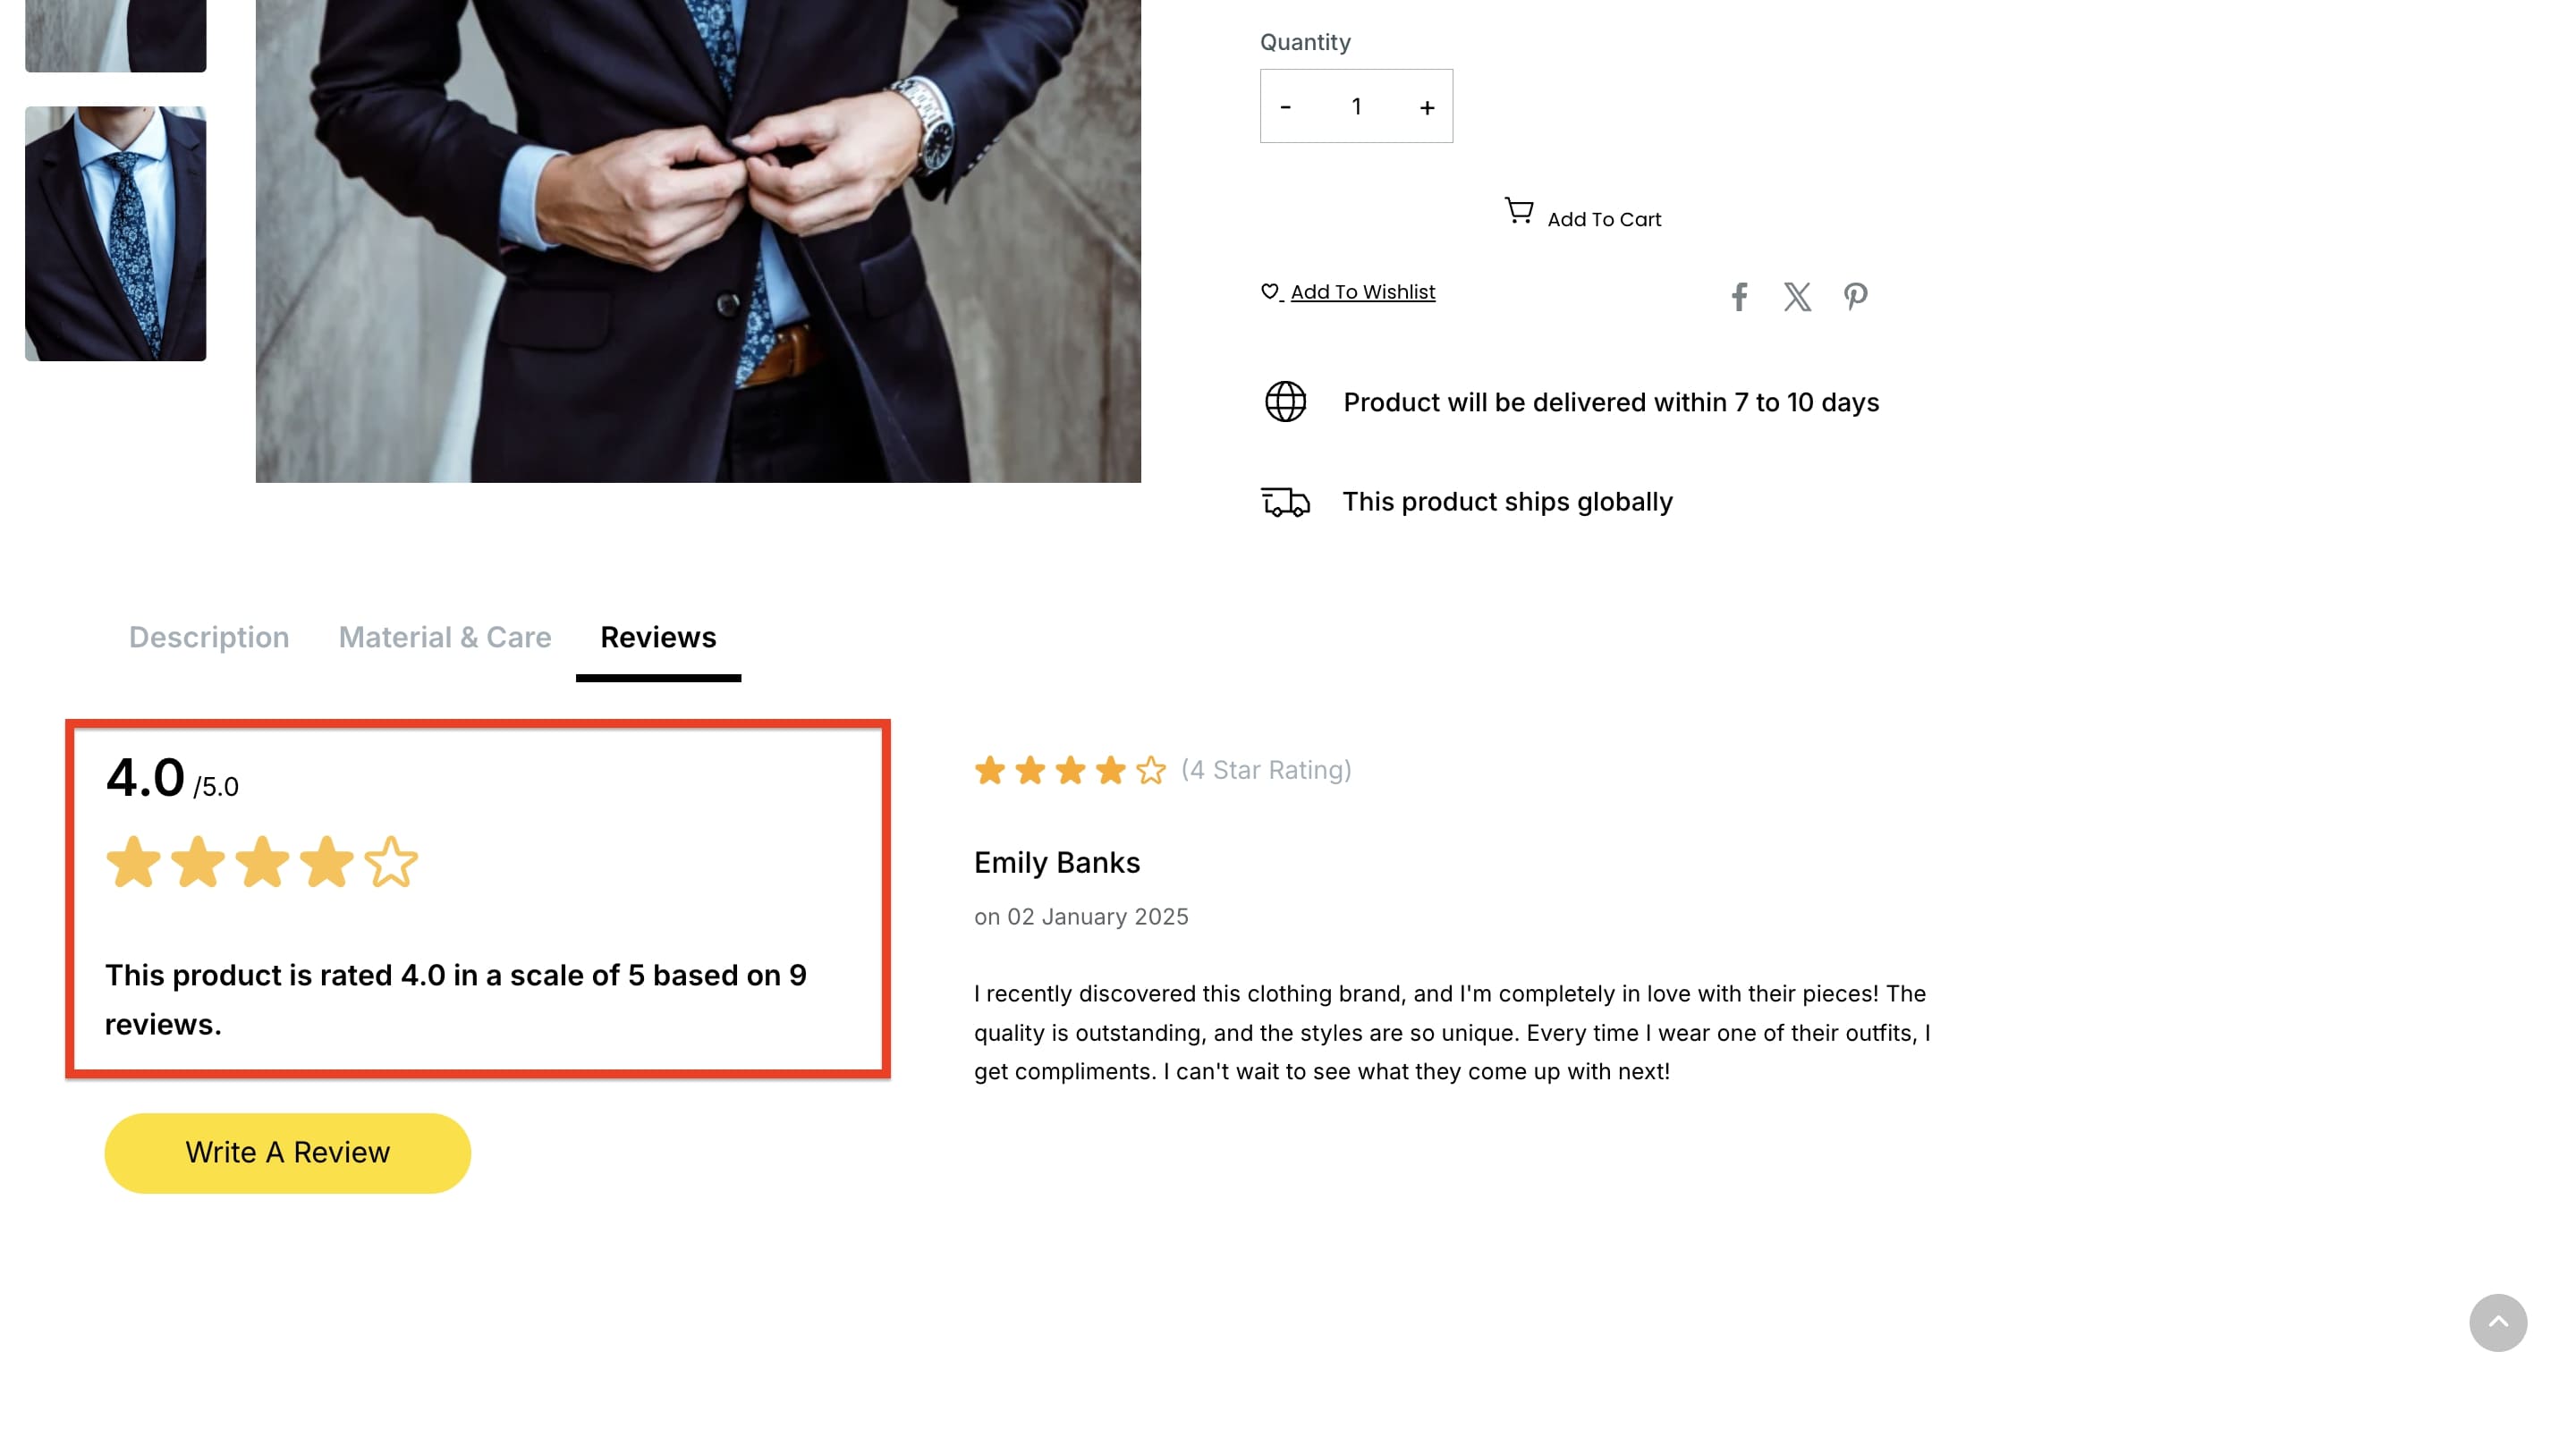Select the fourth star in Emily's rating
2576x1445 pixels.
pos(1110,770)
